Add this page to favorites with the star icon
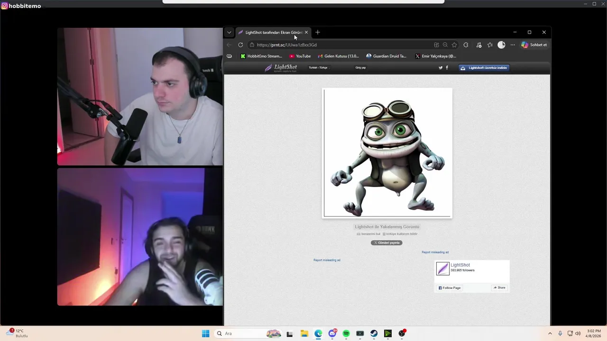The height and width of the screenshot is (341, 607). [454, 45]
